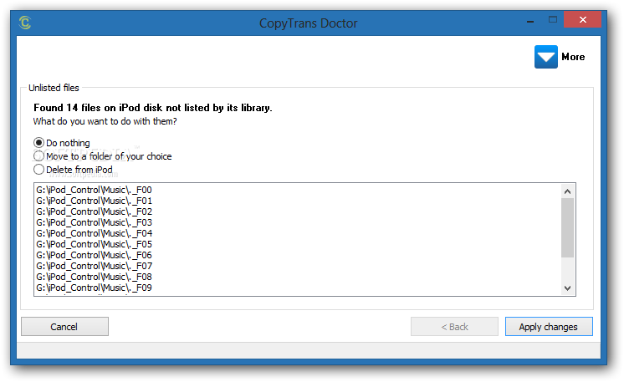Close the CopyTrans Doctor window
The image size is (624, 382).
(583, 19)
